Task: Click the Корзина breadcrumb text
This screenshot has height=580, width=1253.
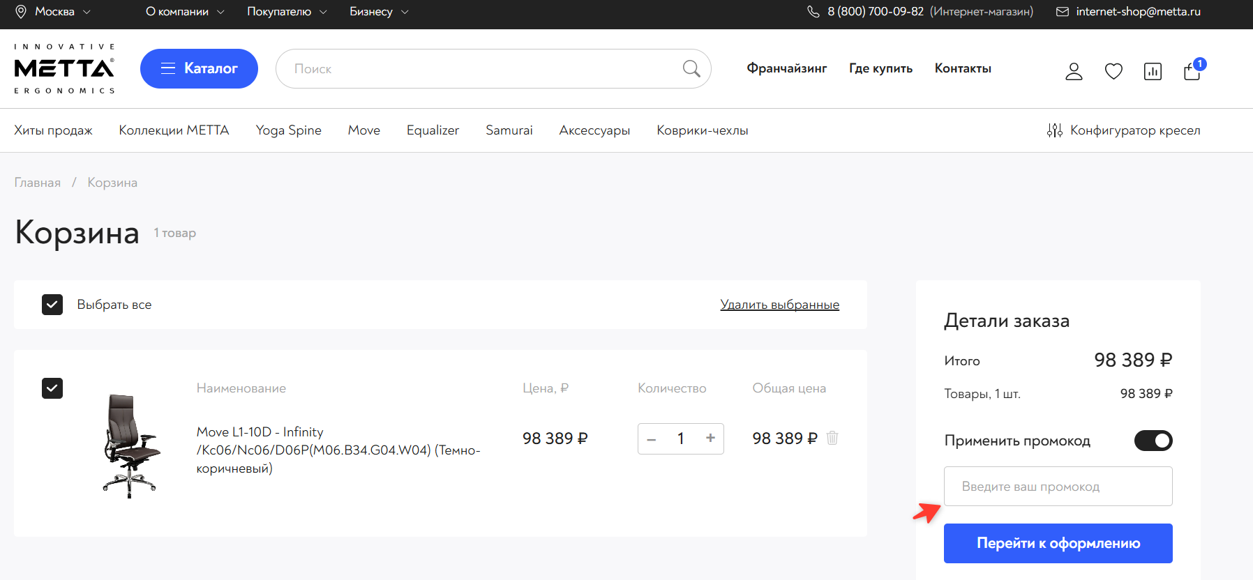Action: (112, 183)
